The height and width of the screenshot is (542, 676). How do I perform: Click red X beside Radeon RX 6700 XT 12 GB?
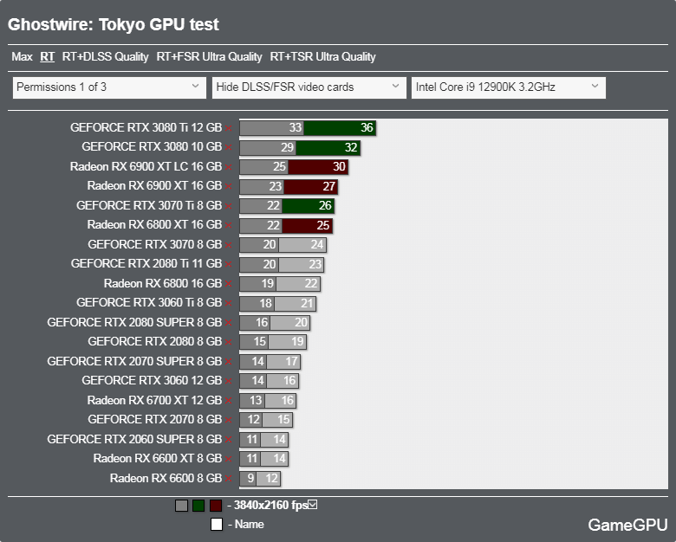(229, 401)
